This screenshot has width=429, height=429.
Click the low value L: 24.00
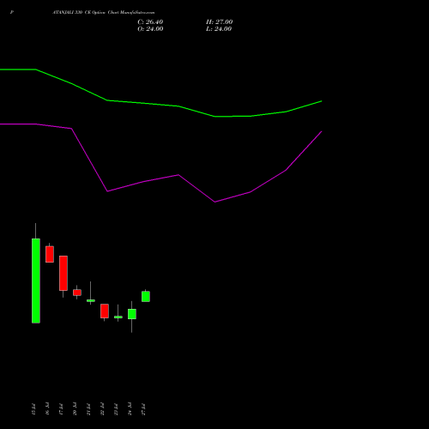219,29
